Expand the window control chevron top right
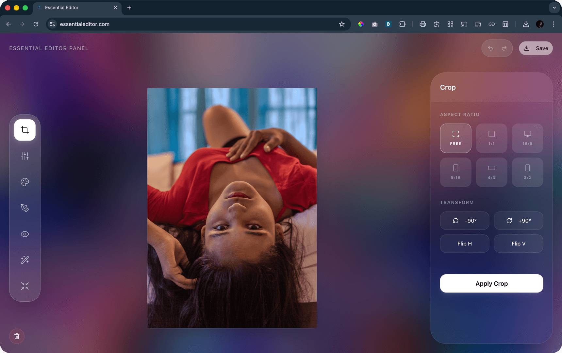The width and height of the screenshot is (562, 353). [x=554, y=7]
